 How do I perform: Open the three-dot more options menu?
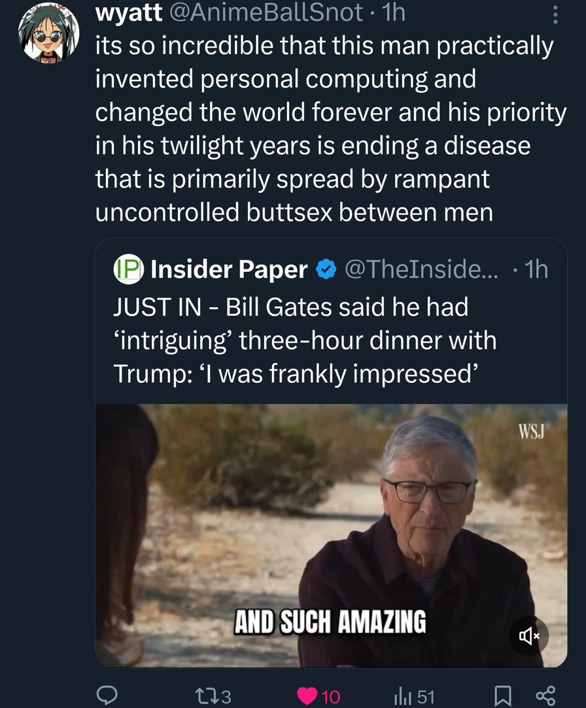(x=555, y=14)
